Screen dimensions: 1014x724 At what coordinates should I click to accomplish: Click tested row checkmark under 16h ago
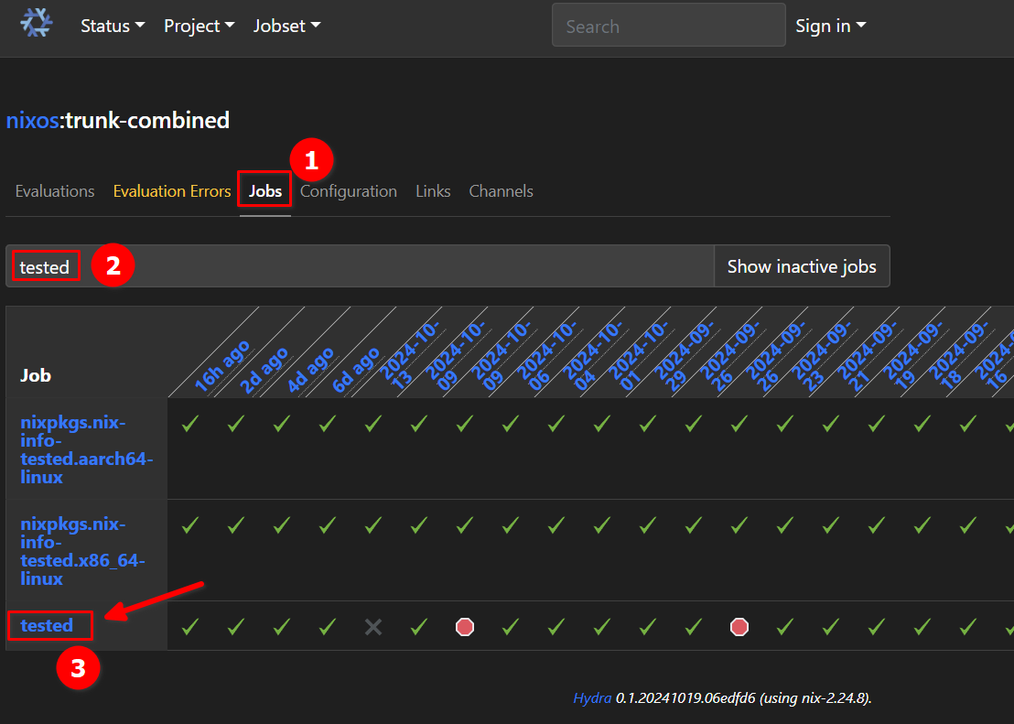click(x=190, y=626)
